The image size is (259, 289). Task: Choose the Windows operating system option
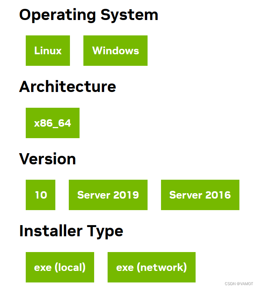(115, 50)
